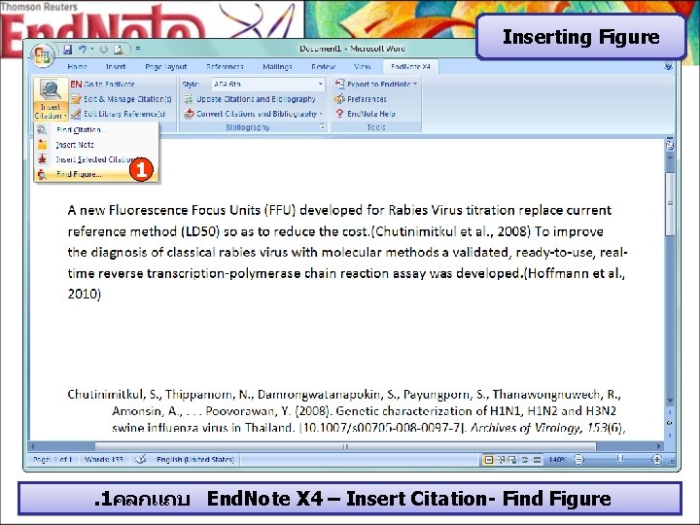The image size is (700, 525).
Task: Switch to Page Layout tab
Action: click(166, 66)
